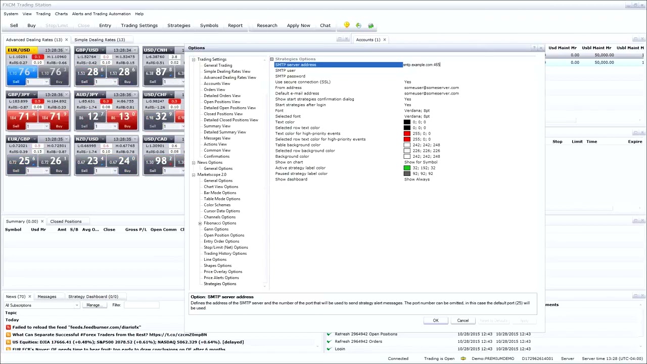Click the Entry toolbar button
The height and width of the screenshot is (364, 647).
[105, 25]
